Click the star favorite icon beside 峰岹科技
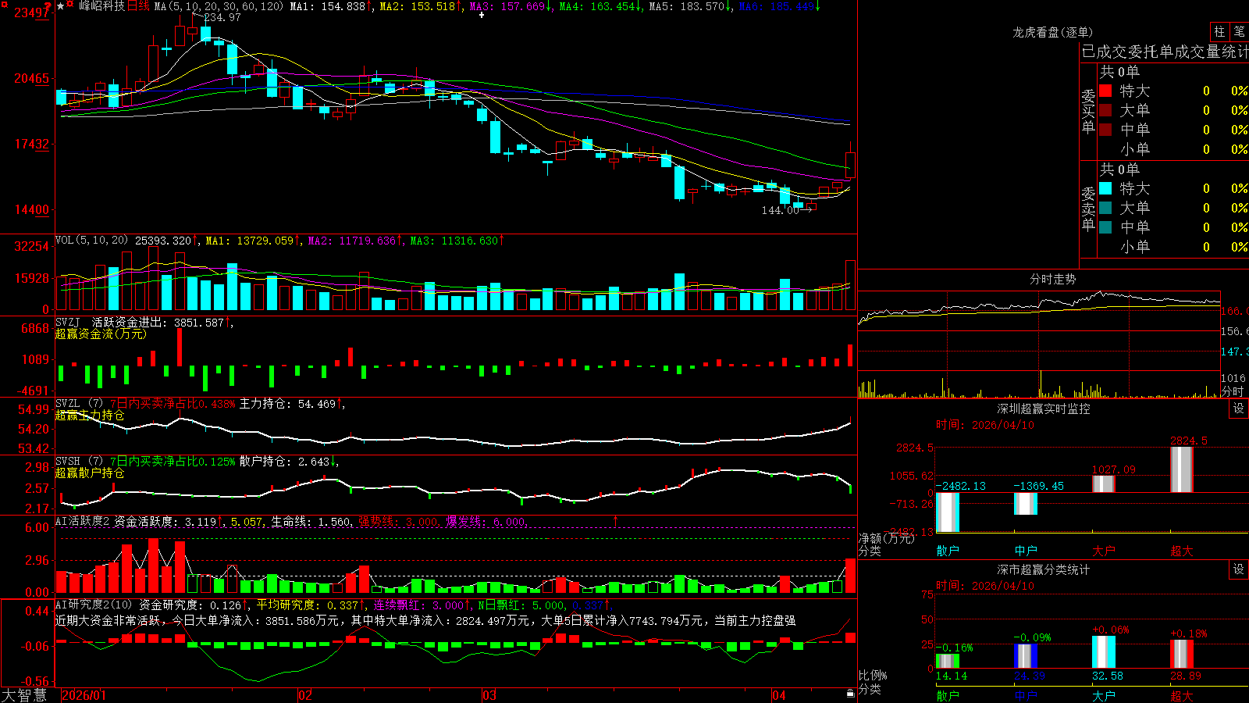This screenshot has width=1249, height=703. pyautogui.click(x=61, y=6)
